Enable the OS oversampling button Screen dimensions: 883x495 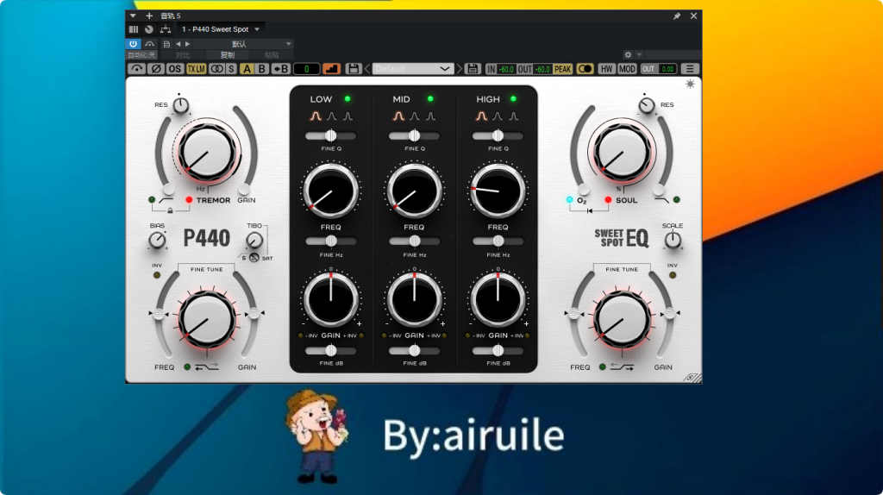(x=174, y=69)
